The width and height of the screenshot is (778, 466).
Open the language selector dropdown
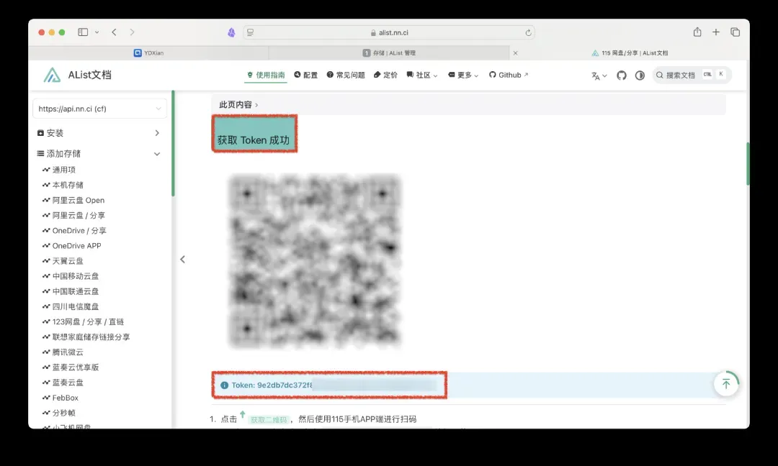tap(599, 76)
